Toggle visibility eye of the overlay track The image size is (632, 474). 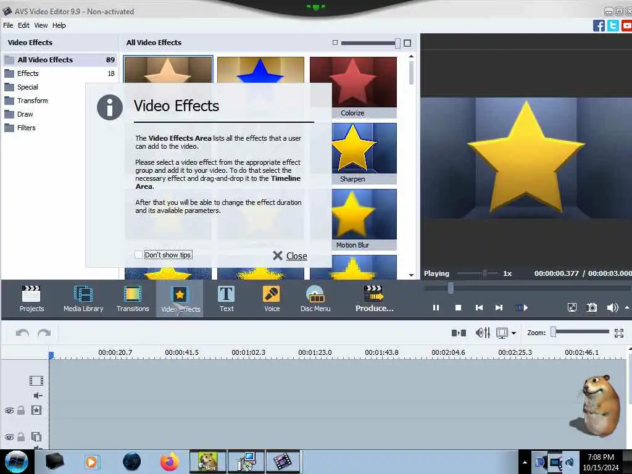point(9,437)
